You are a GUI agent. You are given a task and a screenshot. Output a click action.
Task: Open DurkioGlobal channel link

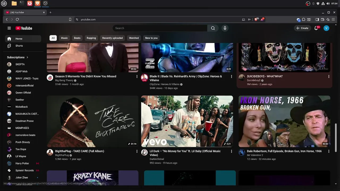[157, 159]
